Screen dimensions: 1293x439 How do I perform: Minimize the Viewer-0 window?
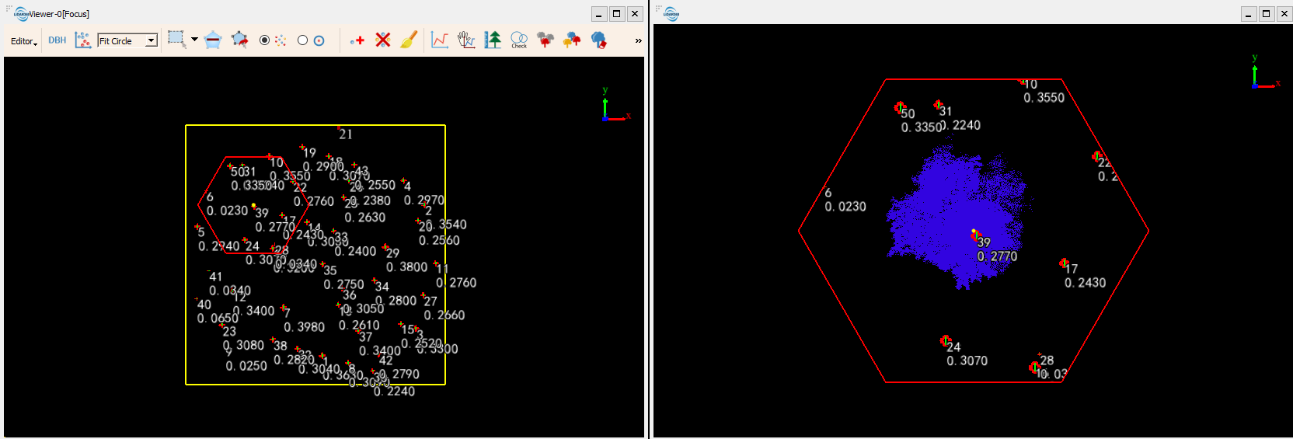pos(599,14)
